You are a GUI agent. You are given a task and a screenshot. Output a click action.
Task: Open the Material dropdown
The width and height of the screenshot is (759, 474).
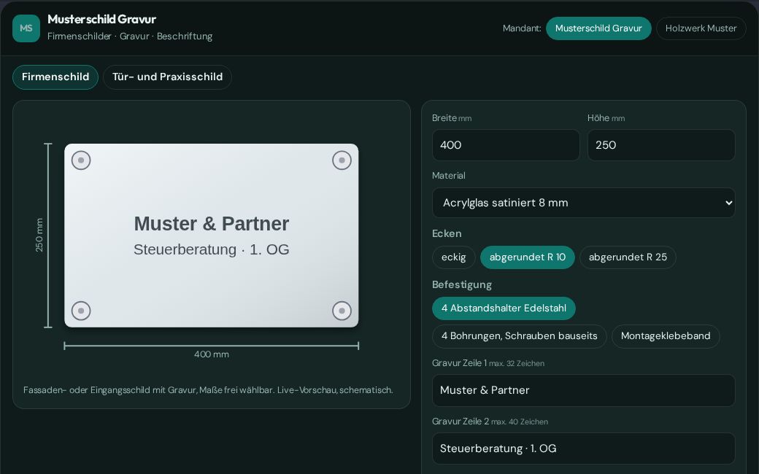coord(584,203)
